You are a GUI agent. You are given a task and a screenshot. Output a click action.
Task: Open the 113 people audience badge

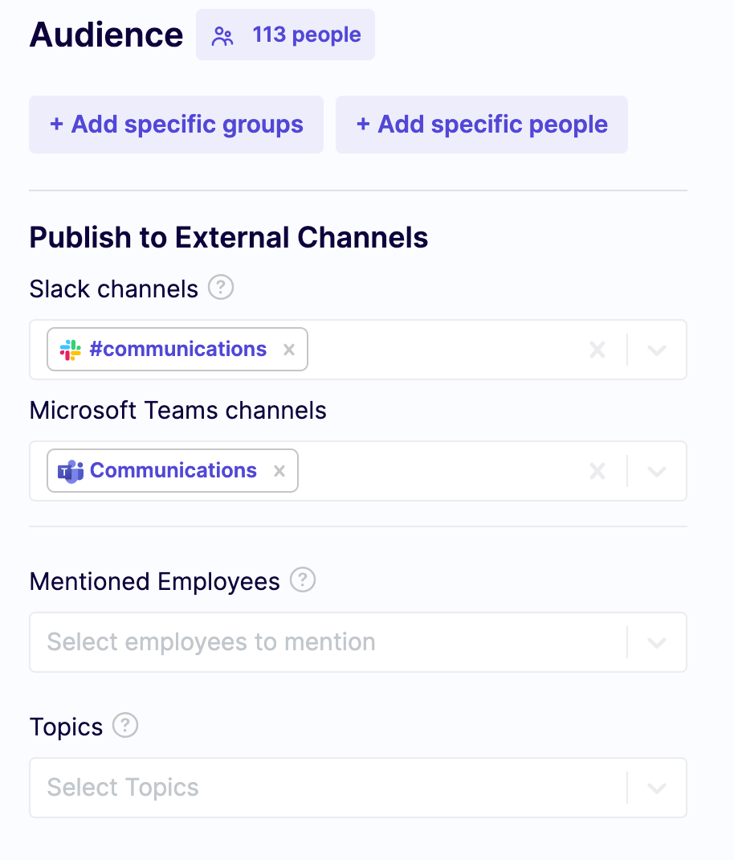pyautogui.click(x=306, y=35)
